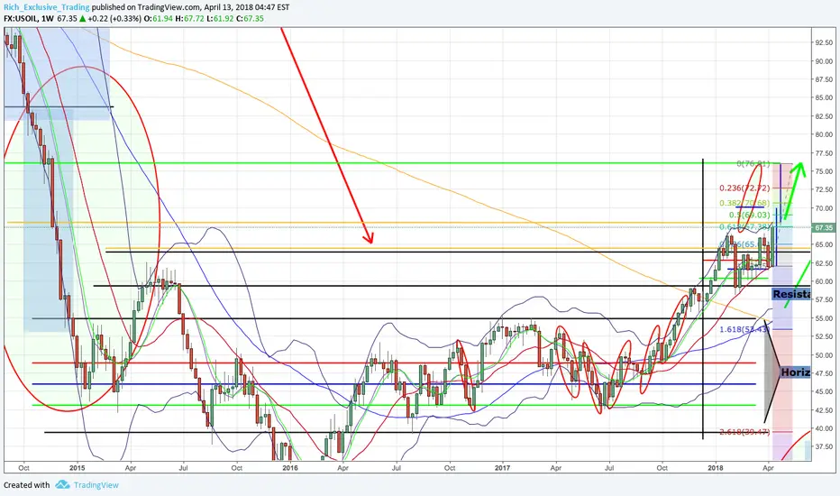
Task: Click the 70.00 price axis label
Action: 824,208
